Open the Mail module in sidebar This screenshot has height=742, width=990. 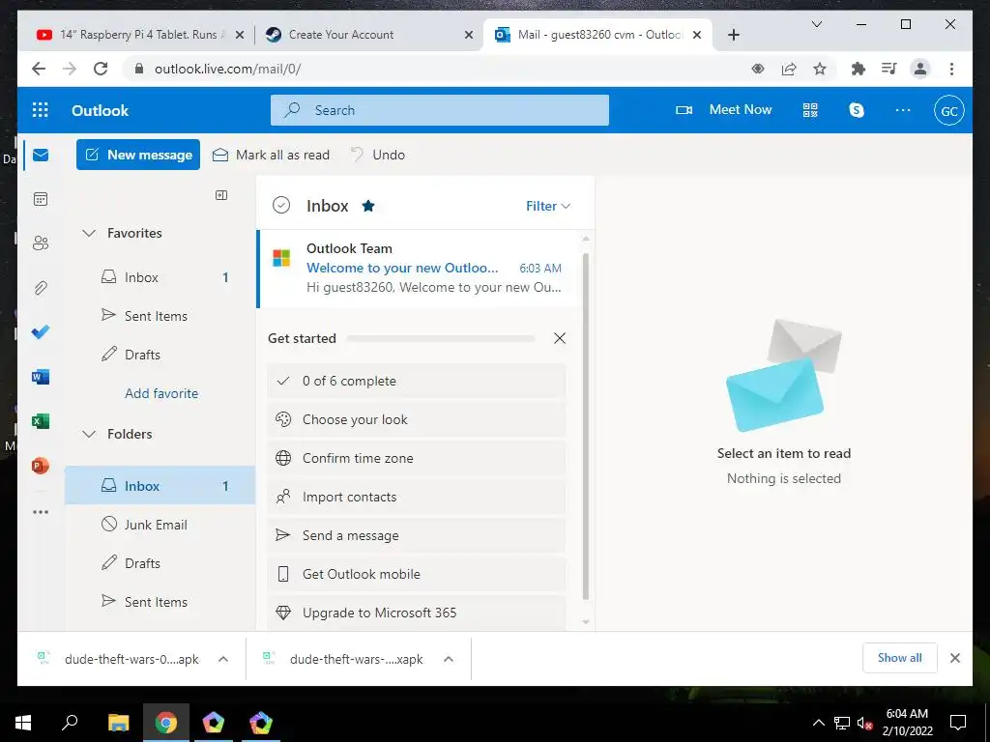[41, 155]
